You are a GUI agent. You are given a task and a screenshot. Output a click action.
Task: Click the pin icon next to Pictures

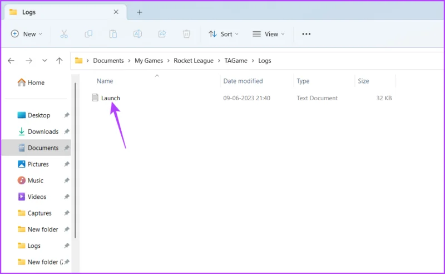click(x=66, y=164)
